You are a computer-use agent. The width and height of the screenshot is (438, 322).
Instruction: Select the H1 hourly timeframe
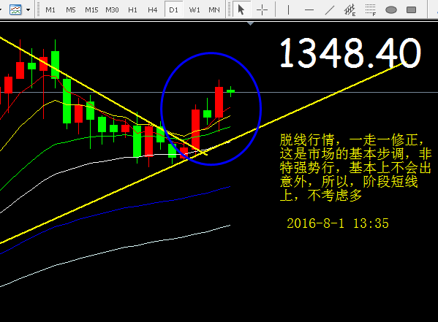(132, 9)
